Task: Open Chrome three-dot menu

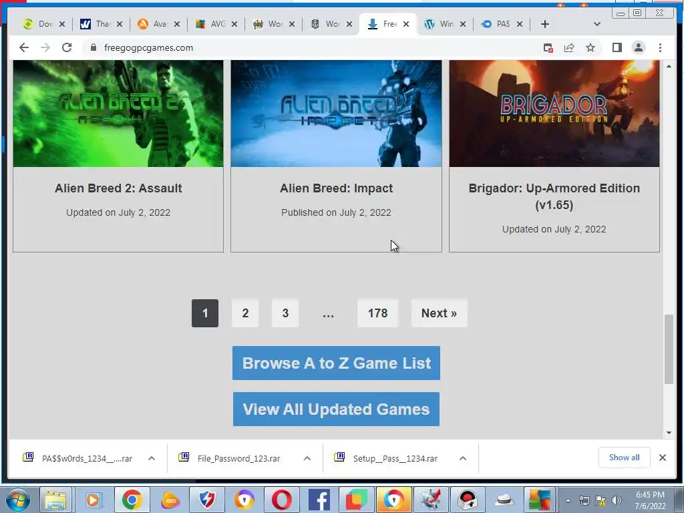Action: point(660,47)
